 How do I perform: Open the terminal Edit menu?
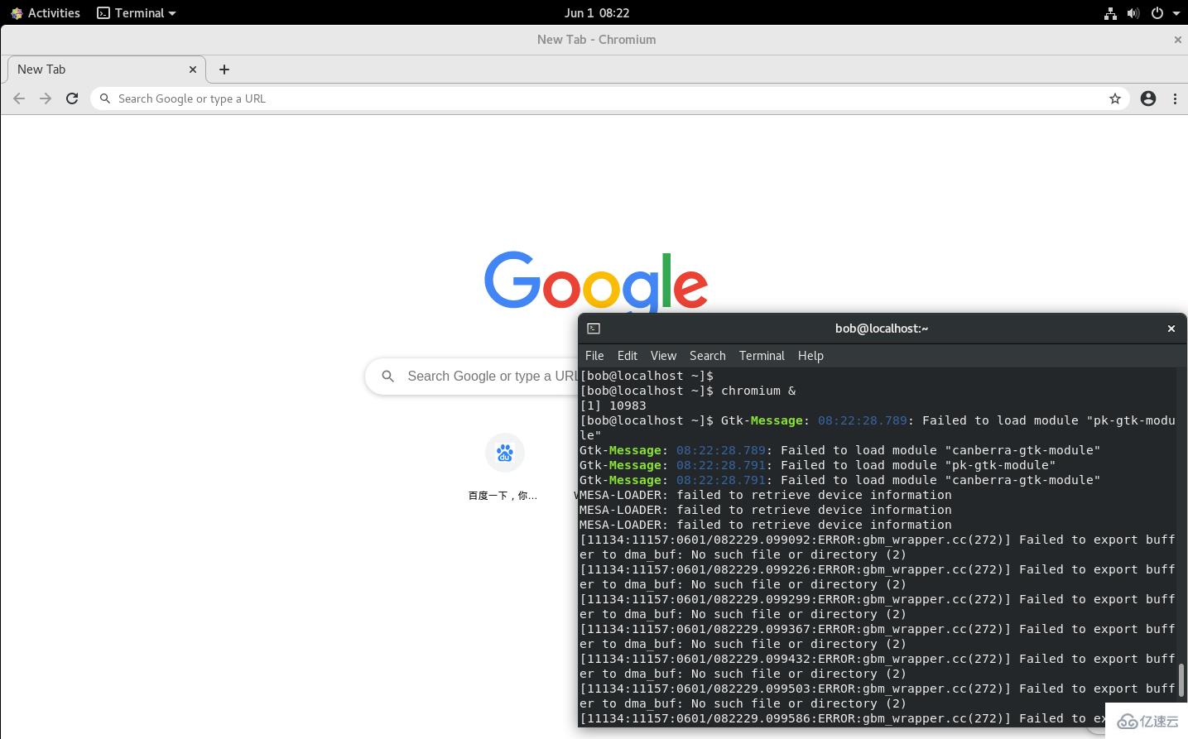point(628,356)
